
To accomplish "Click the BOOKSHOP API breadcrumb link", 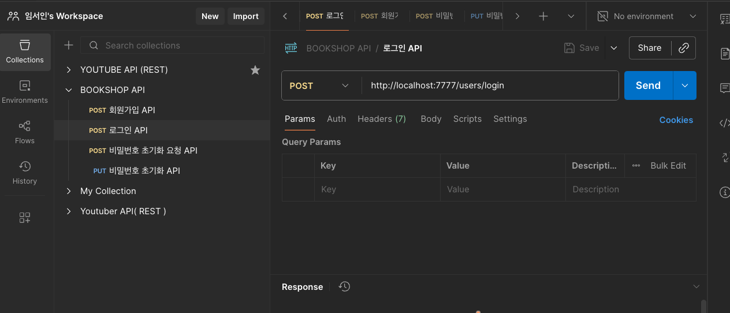I will (x=338, y=49).
